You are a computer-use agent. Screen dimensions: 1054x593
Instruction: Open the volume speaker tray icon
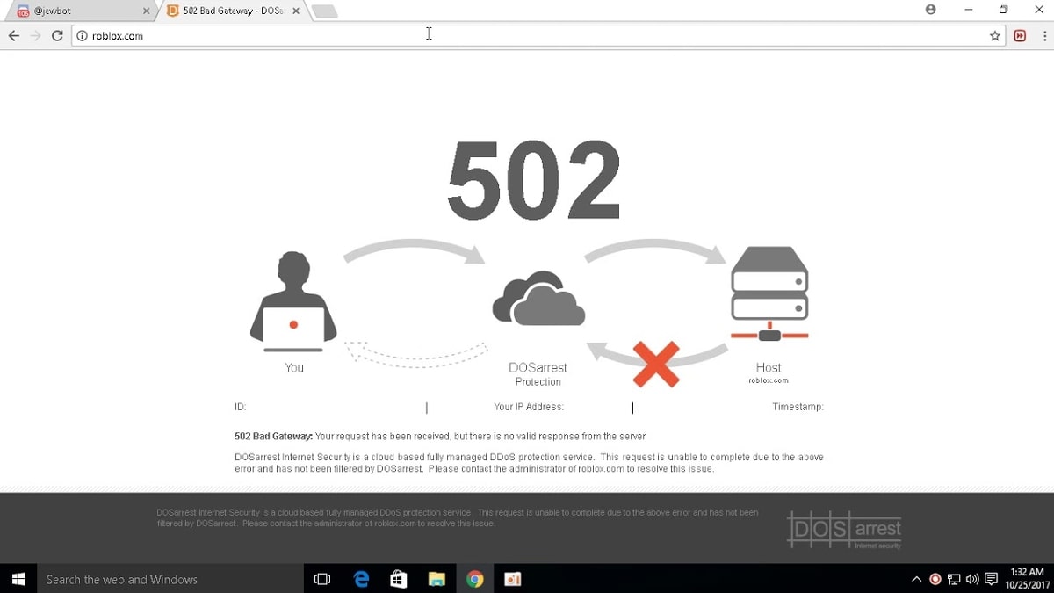coord(972,579)
